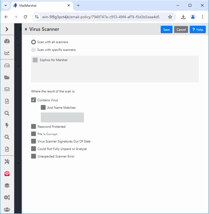Viewport: 209px width, 214px height.
Task: Select the red email policy icon
Action: click(7, 174)
